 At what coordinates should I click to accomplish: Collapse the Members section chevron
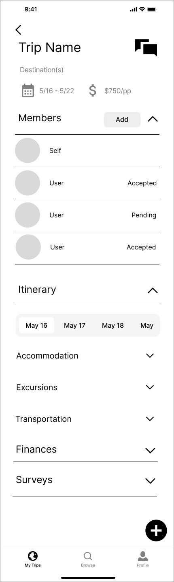[153, 119]
